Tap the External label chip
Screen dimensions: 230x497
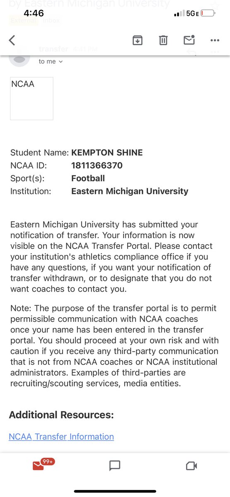coord(23,20)
